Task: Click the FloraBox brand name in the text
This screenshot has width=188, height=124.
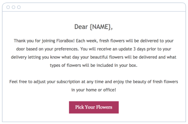Action: (65, 41)
